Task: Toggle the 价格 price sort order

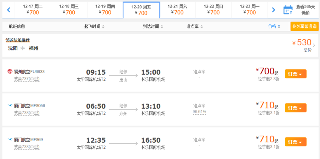Action: tap(274, 26)
